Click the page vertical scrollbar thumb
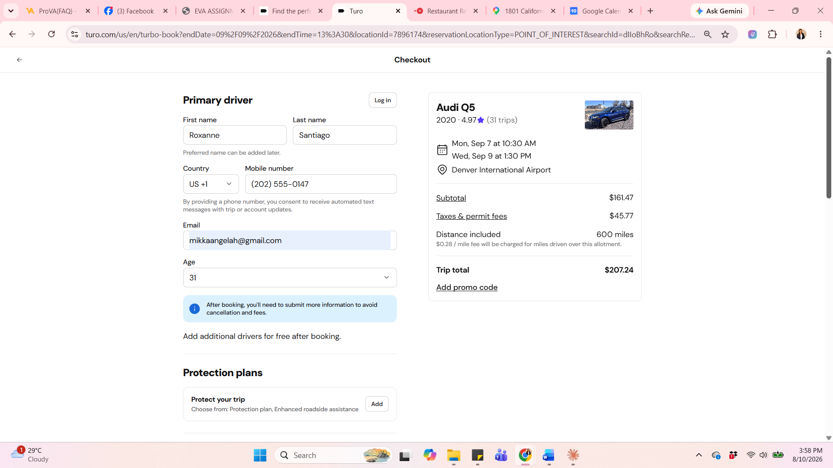 click(829, 128)
